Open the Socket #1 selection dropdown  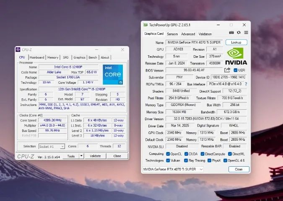(52, 147)
